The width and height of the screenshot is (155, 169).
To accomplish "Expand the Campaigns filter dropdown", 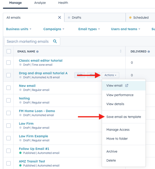I will (54, 29).
